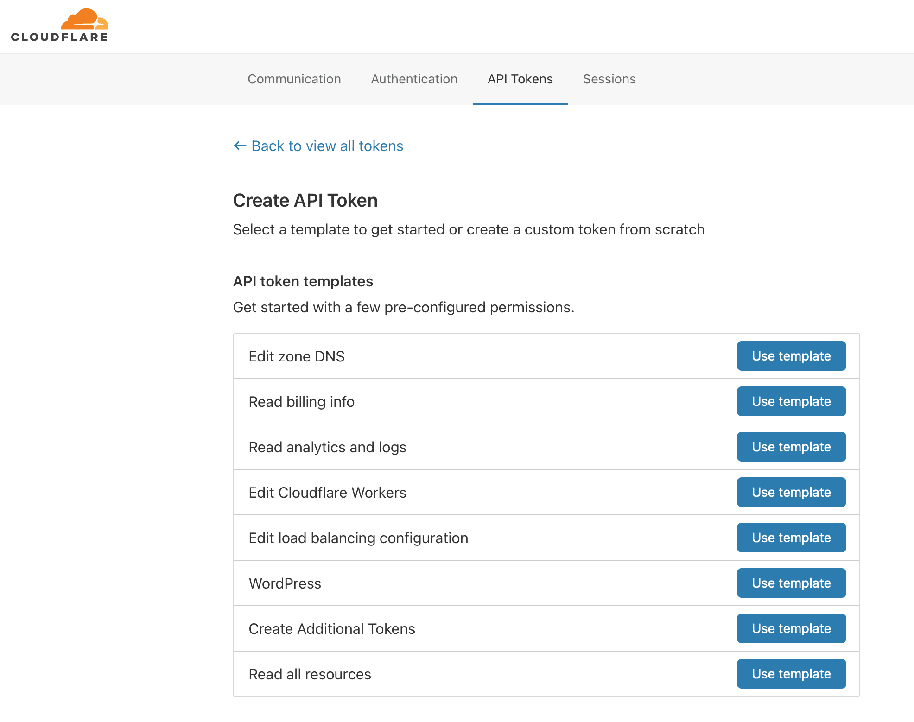Select the API Tokens tab
Screen dimensions: 914x722
pyautogui.click(x=520, y=79)
